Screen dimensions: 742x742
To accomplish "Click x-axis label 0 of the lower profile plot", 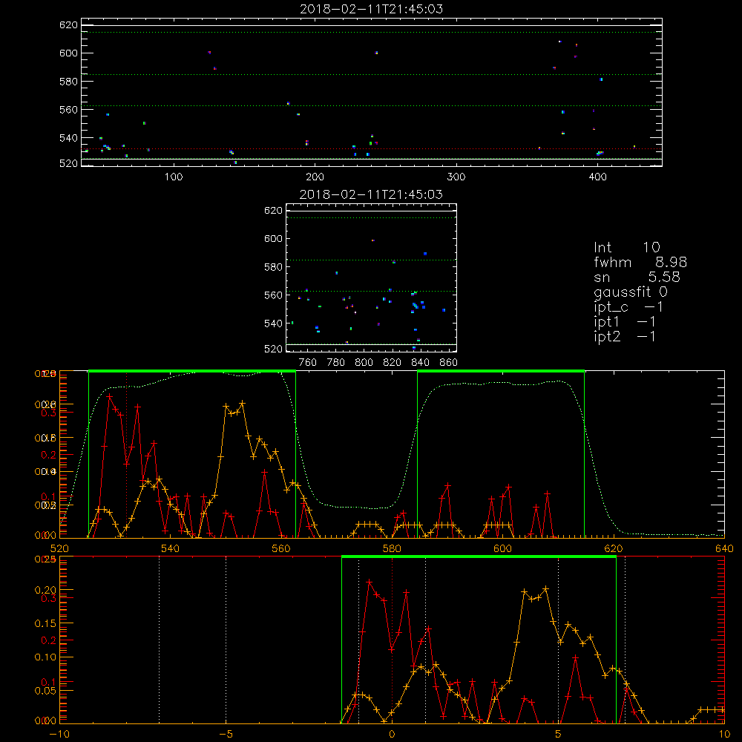I will [x=392, y=735].
